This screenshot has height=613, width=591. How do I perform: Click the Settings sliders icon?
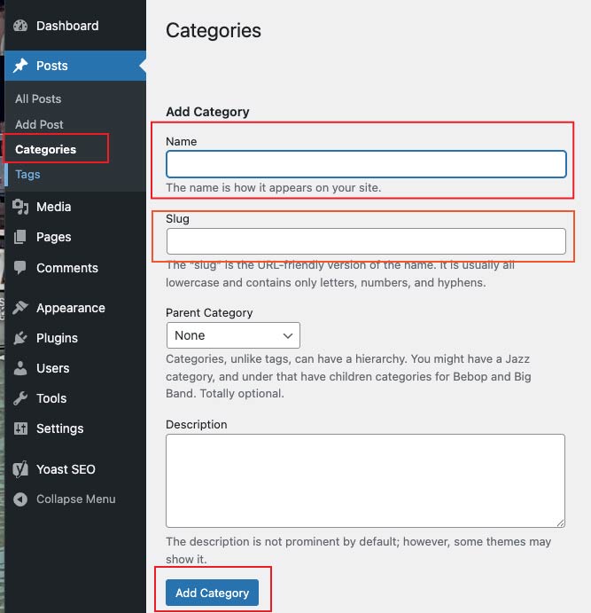coord(20,428)
